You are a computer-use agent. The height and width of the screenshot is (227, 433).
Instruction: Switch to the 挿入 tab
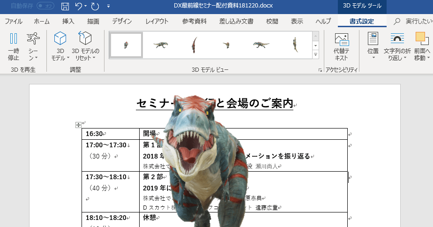68,21
